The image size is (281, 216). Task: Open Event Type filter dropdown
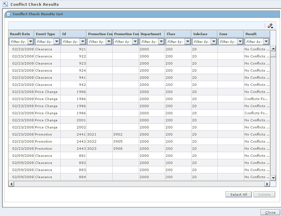[57, 42]
